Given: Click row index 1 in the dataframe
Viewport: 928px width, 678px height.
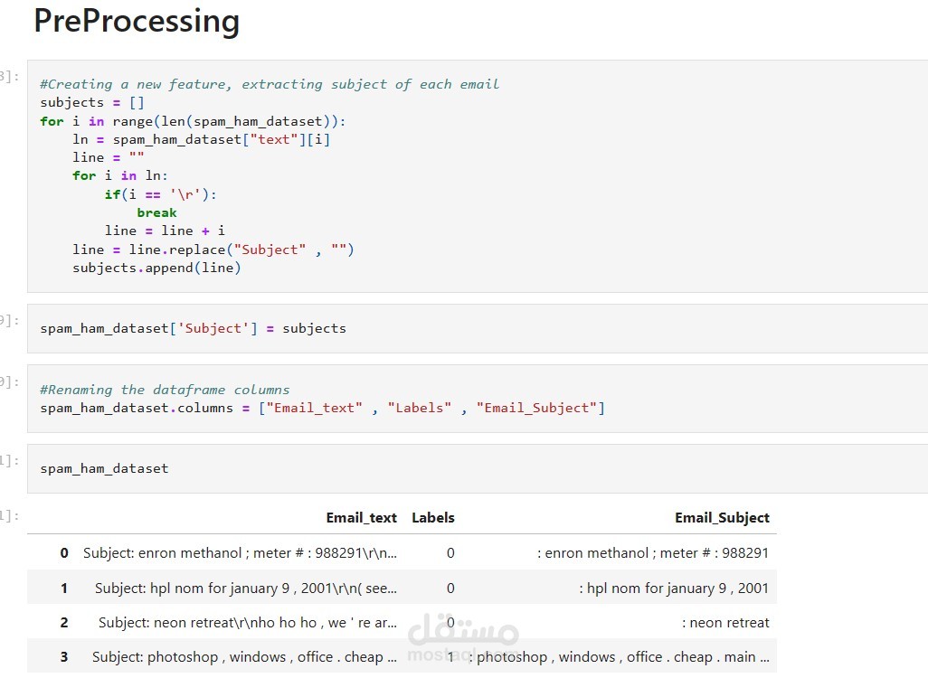Looking at the screenshot, I should click(x=64, y=589).
